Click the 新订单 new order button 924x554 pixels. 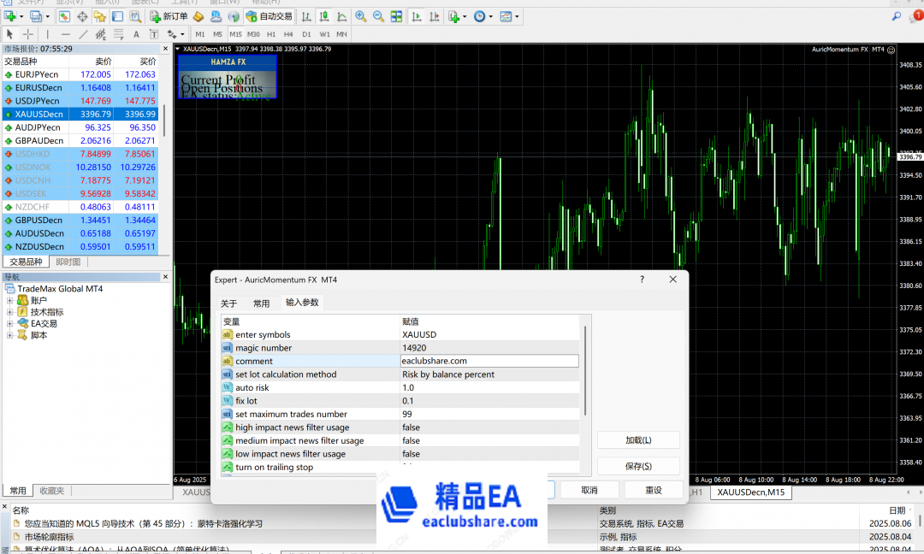[x=169, y=16]
